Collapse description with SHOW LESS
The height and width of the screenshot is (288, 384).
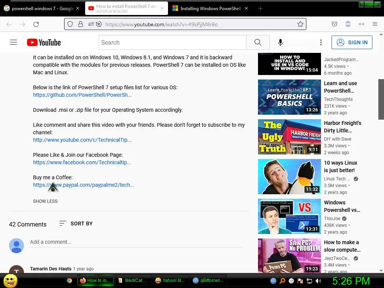[45, 201]
